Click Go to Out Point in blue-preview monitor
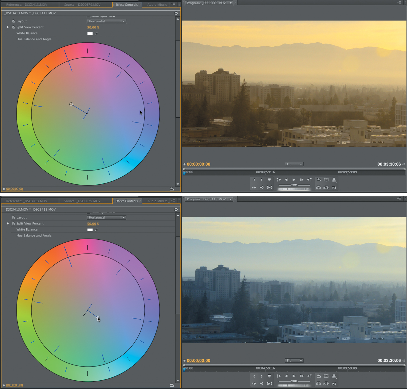The height and width of the screenshot is (389, 407). (x=262, y=384)
